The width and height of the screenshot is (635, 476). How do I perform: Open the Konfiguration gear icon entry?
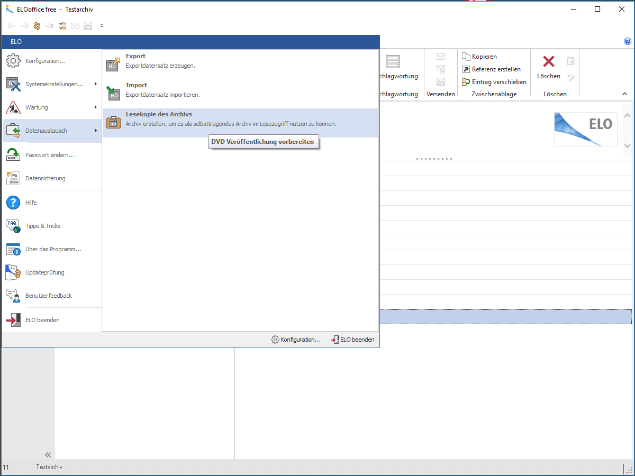(x=13, y=61)
